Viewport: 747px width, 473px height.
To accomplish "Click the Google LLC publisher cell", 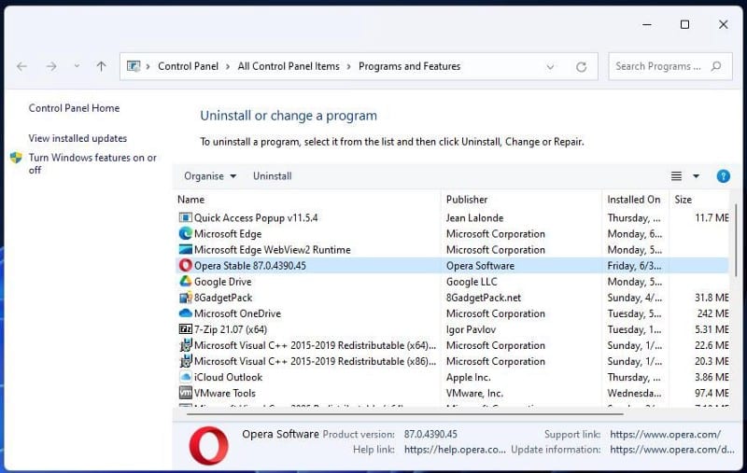I will pos(472,282).
